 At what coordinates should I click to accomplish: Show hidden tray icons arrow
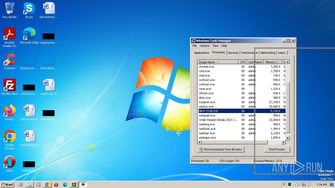pos(284,184)
